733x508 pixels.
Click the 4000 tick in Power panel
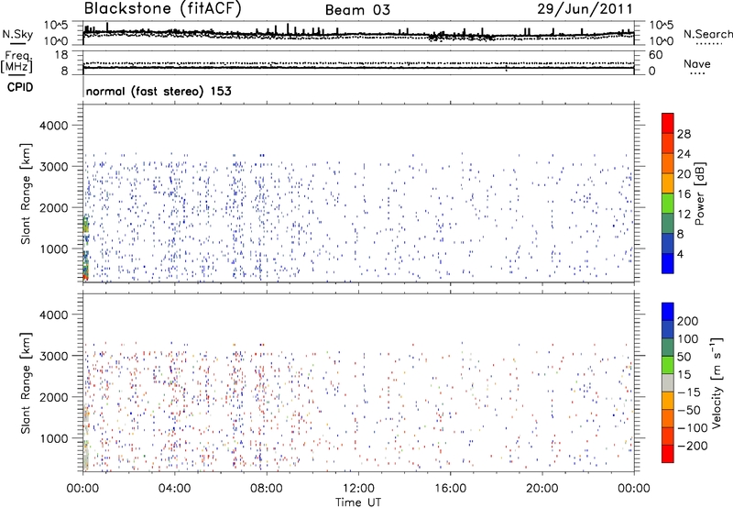pyautogui.click(x=53, y=126)
